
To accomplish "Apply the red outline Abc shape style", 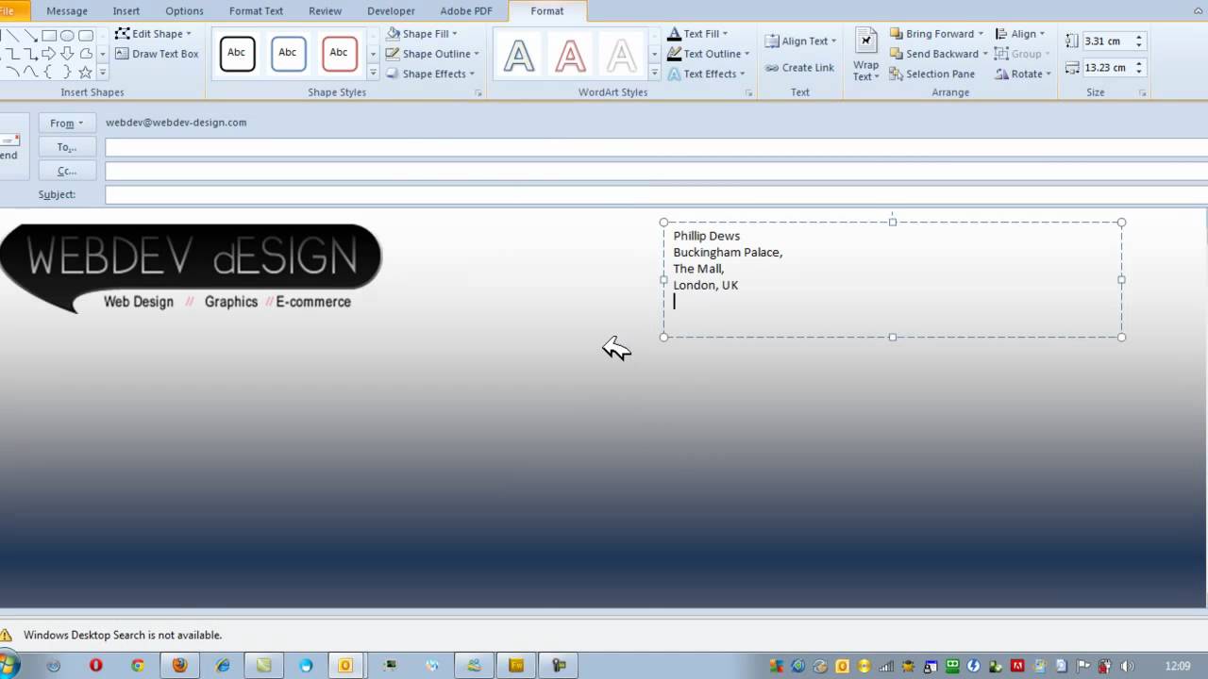I will coord(339,54).
